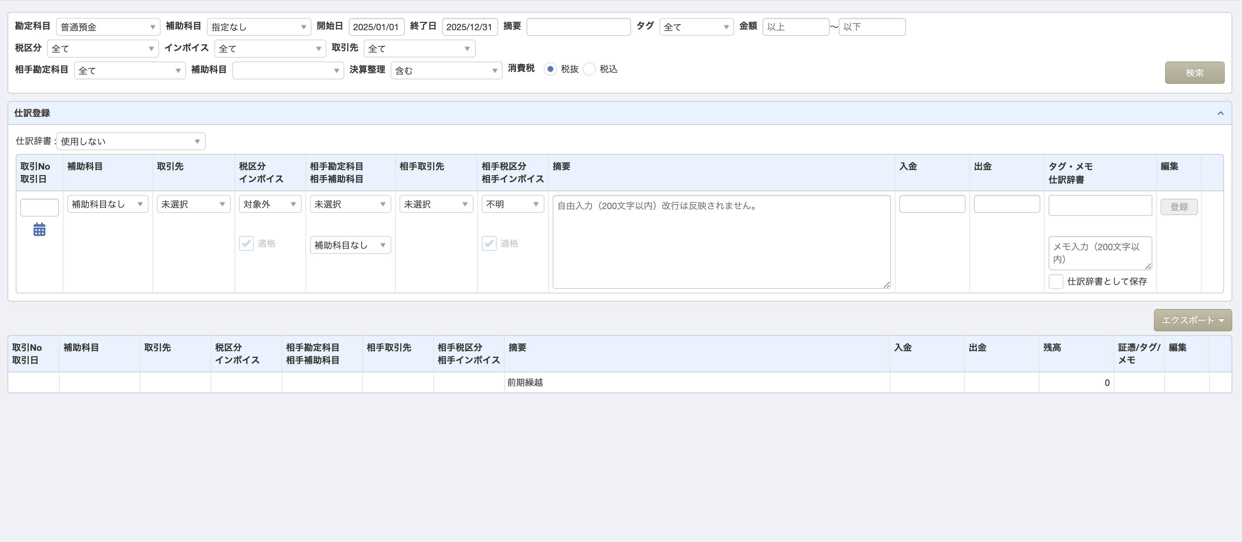Viewport: 1242px width, 542px height.
Task: Open the 仕訳辞書 使用しない dropdown
Action: point(131,141)
